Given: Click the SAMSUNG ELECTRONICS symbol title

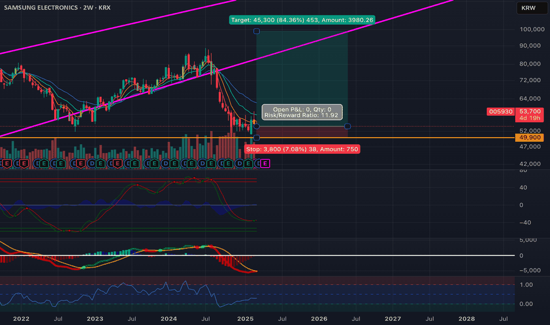Looking at the screenshot, I should 57,7.
